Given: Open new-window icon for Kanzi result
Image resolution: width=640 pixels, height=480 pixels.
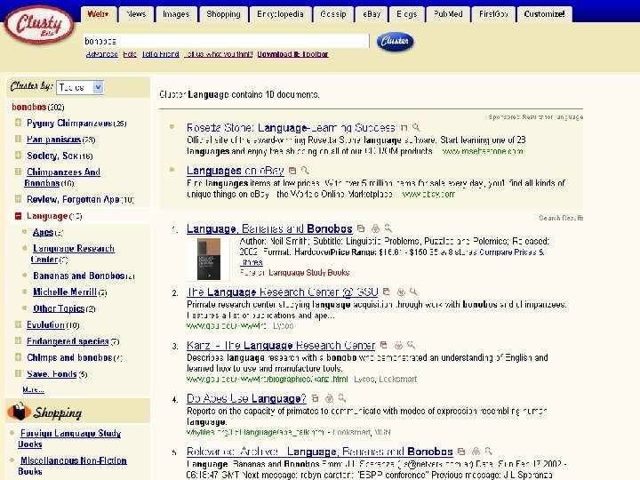Looking at the screenshot, I should tap(383, 345).
